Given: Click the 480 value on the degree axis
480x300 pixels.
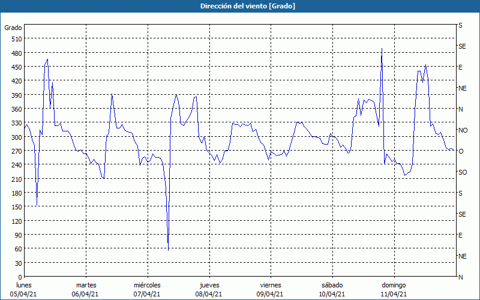Looking at the screenshot, I should [x=17, y=53].
